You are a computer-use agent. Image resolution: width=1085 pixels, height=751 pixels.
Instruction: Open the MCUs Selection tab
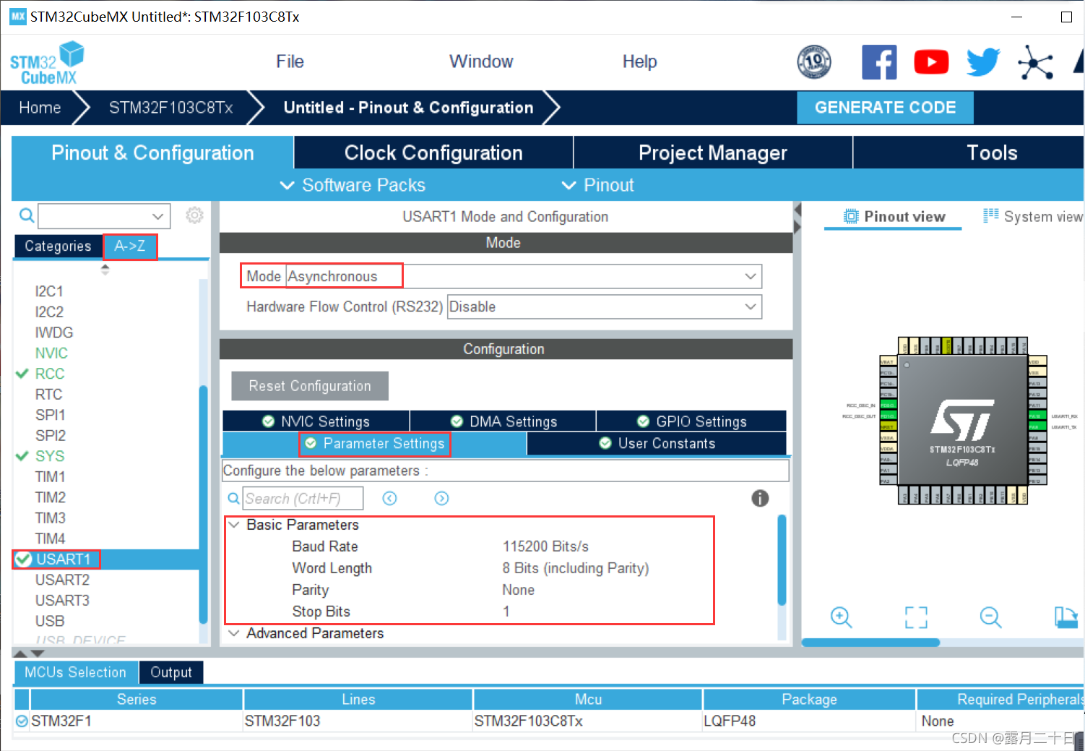tap(75, 672)
